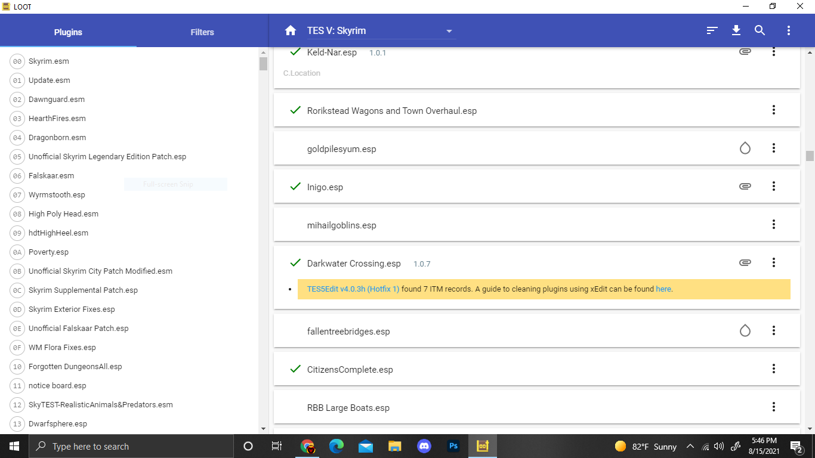815x458 pixels.
Task: Click the mihailgoblins.esp plugin name
Action: (342, 225)
